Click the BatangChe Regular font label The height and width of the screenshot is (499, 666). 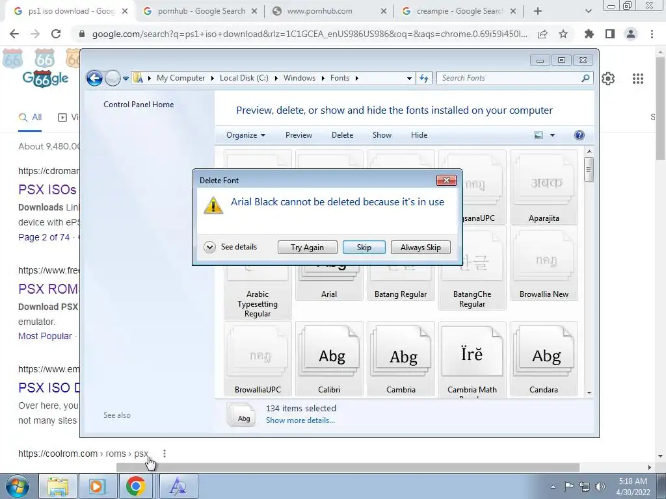(472, 299)
